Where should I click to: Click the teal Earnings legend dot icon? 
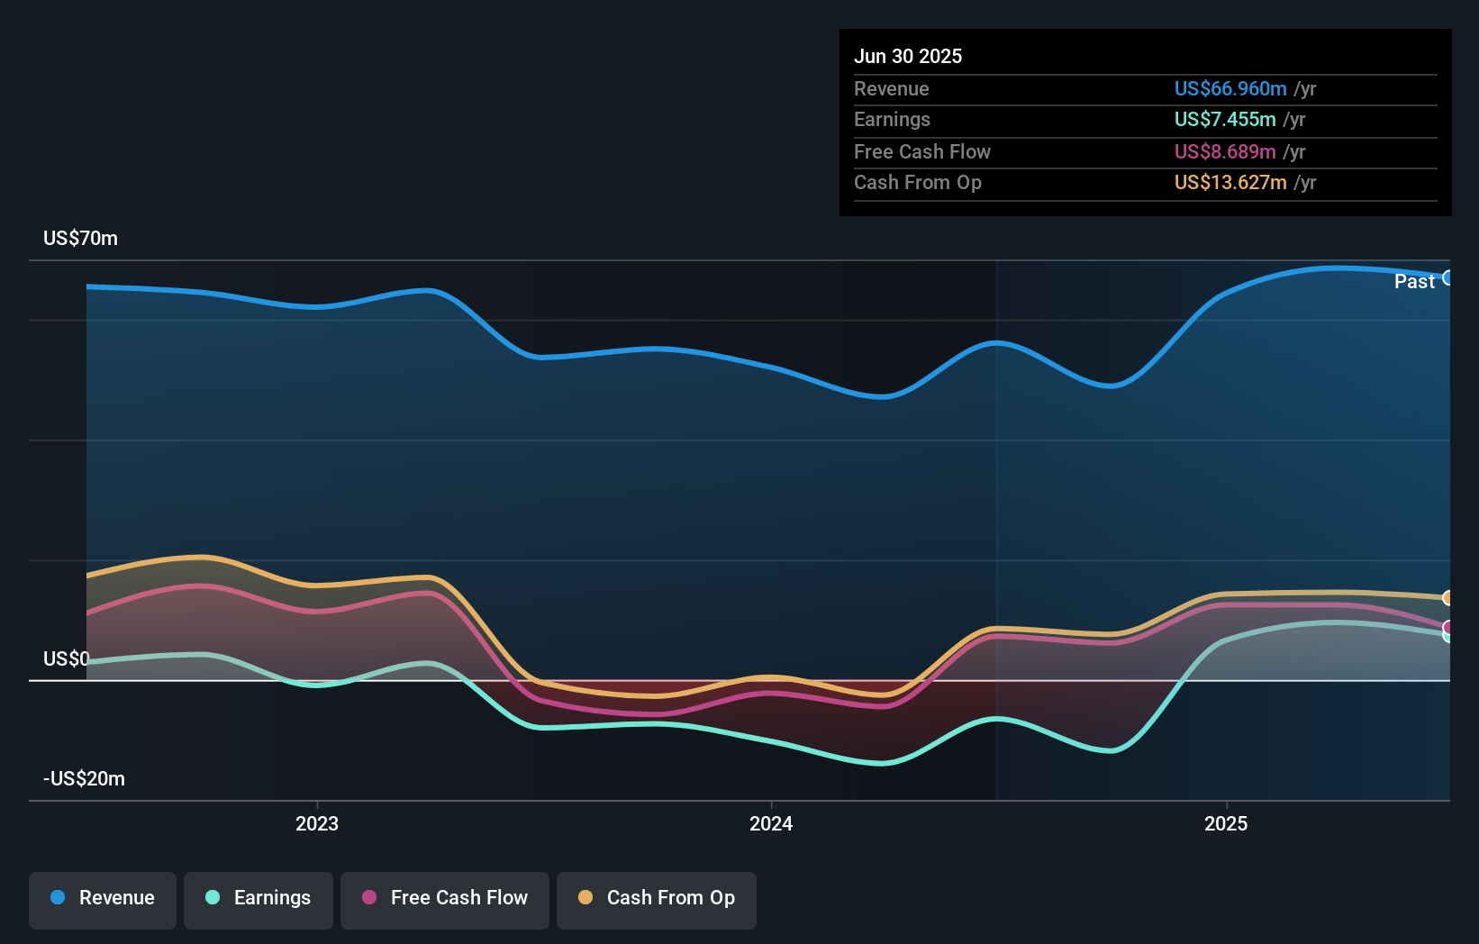(x=213, y=898)
